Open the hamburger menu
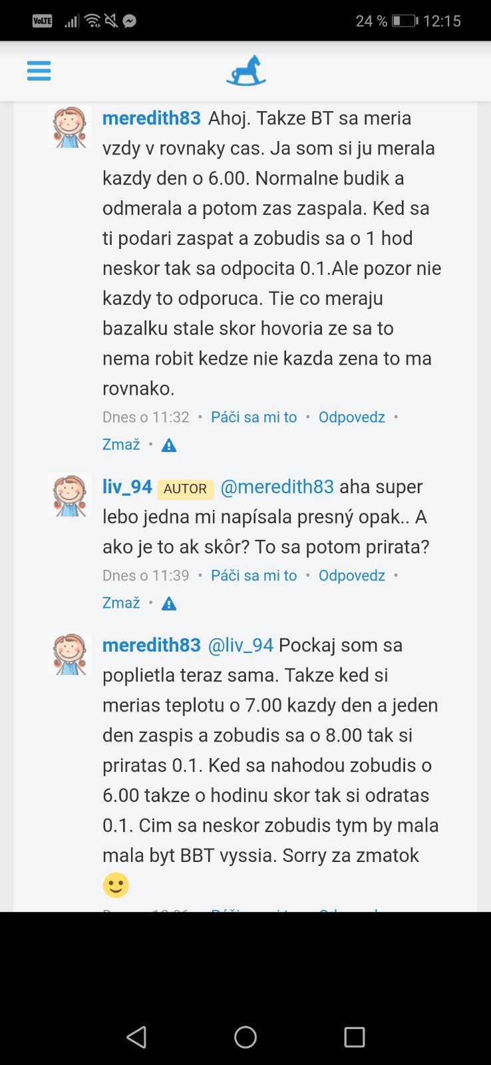 pyautogui.click(x=39, y=71)
